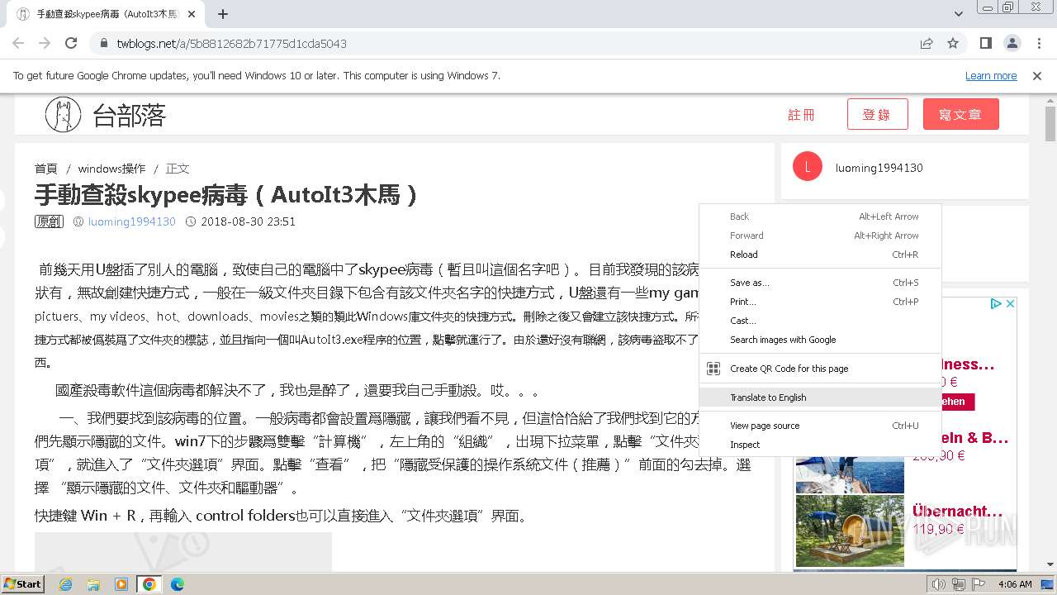Choose Inspect from the context menu
1057x595 pixels.
pos(820,445)
